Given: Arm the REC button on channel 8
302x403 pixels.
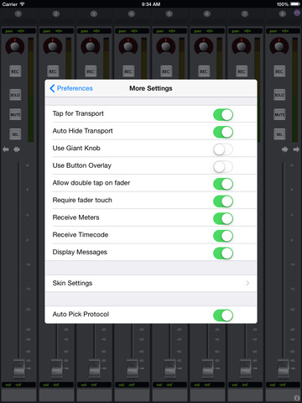Looking at the screenshot, I should (x=279, y=71).
